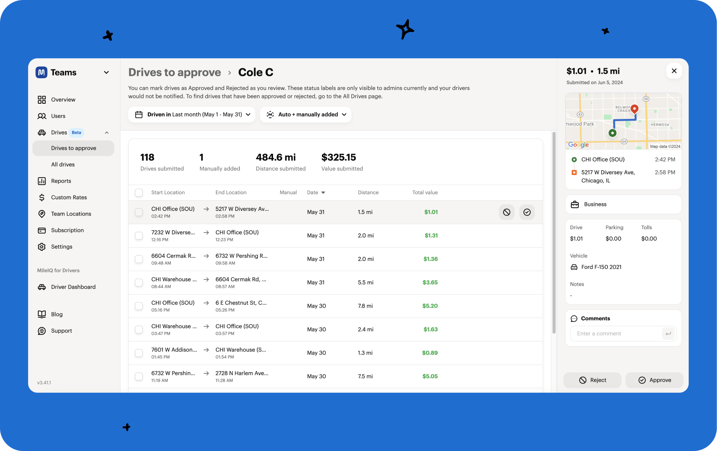Go back via Drives to approve breadcrumb

(x=175, y=72)
